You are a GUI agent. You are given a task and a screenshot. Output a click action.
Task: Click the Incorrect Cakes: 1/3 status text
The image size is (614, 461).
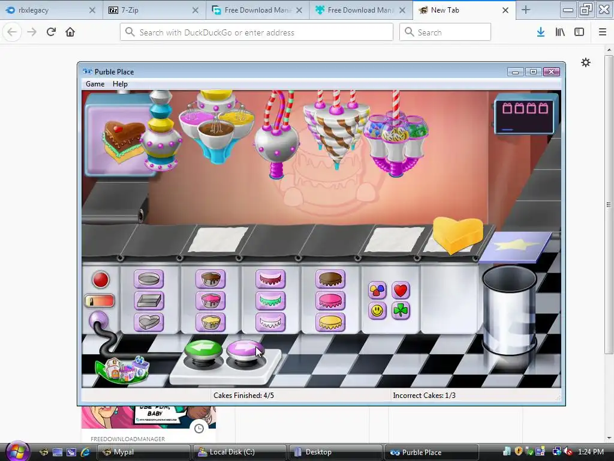coord(424,396)
